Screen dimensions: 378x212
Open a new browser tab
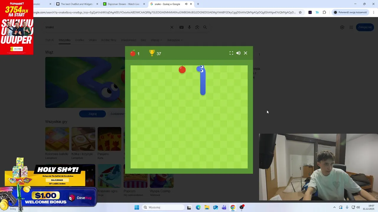pos(198,4)
